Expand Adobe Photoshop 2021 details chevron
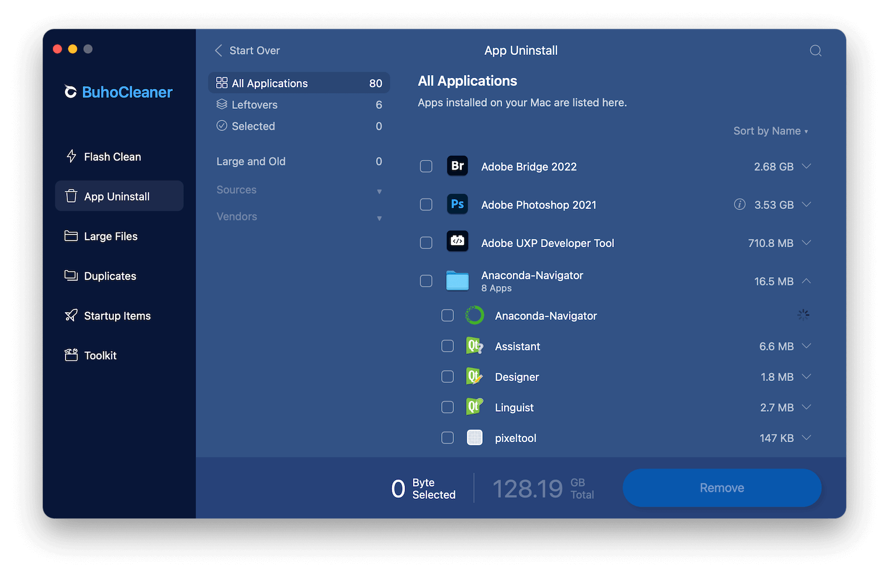Image resolution: width=889 pixels, height=575 pixels. [807, 204]
